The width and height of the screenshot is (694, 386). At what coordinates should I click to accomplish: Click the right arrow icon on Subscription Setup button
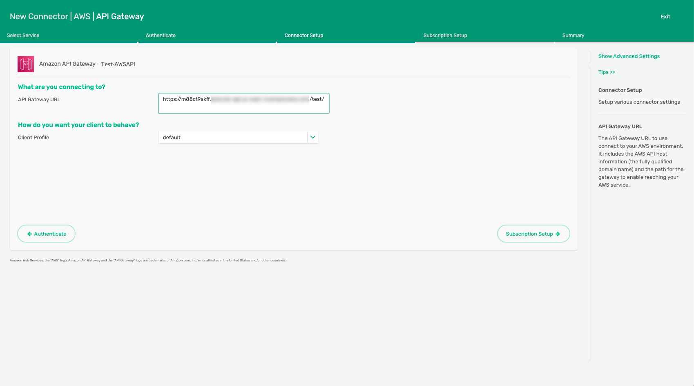(558, 234)
